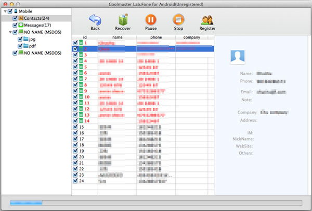This screenshot has width=312, height=211.
Task: Click the Back button label
Action: click(95, 28)
